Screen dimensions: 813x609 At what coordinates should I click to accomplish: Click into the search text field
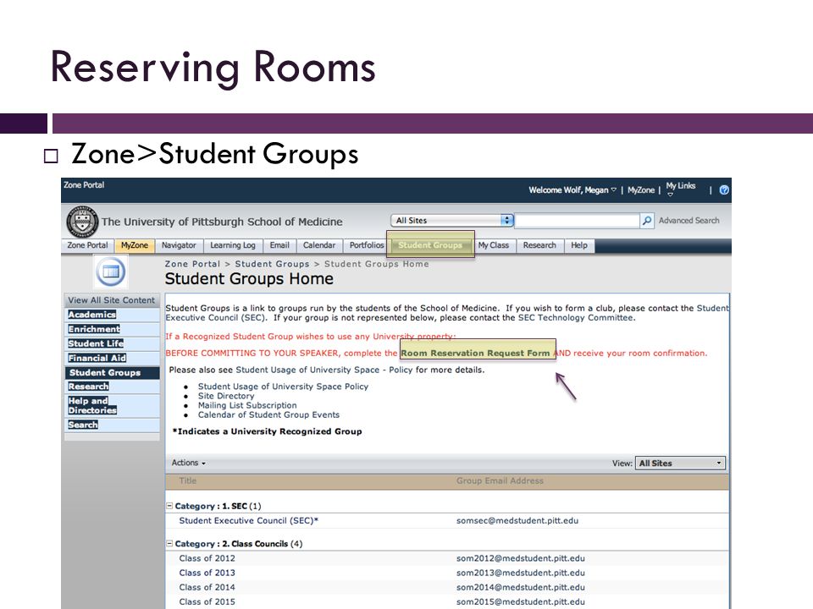(x=577, y=221)
